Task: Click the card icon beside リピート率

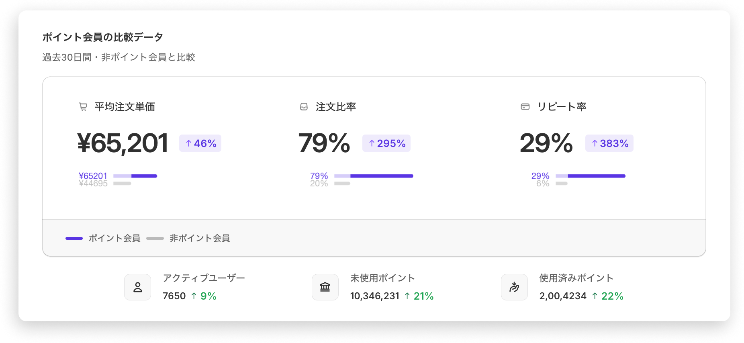Action: (x=525, y=107)
